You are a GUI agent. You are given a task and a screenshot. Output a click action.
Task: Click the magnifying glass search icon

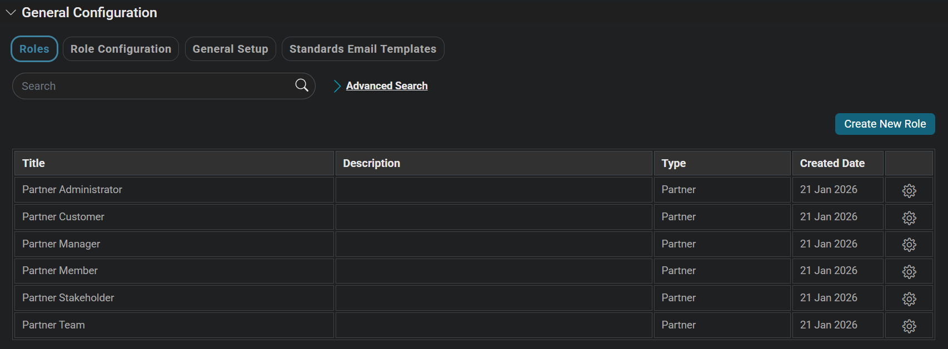pyautogui.click(x=302, y=85)
